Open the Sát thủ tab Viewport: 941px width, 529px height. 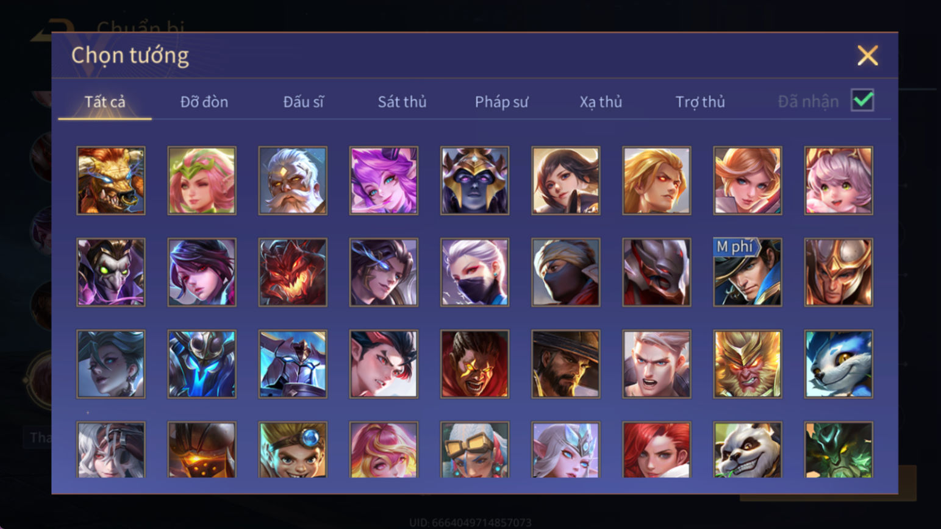point(402,102)
